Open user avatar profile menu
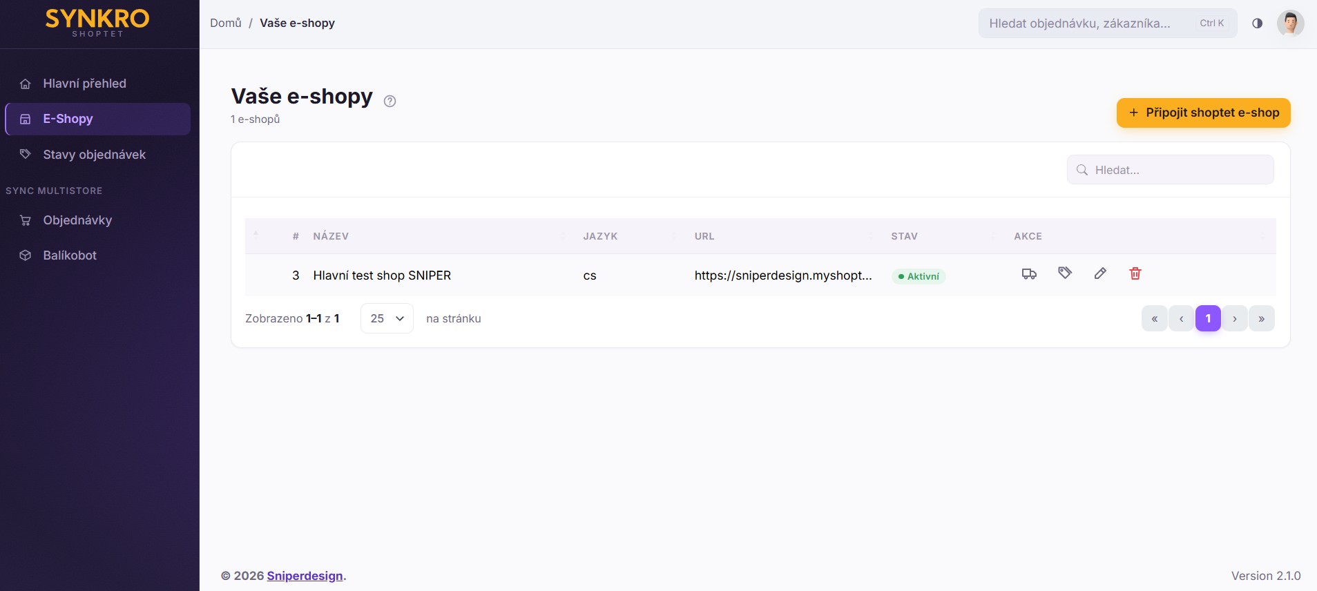This screenshot has width=1317, height=591. point(1290,23)
